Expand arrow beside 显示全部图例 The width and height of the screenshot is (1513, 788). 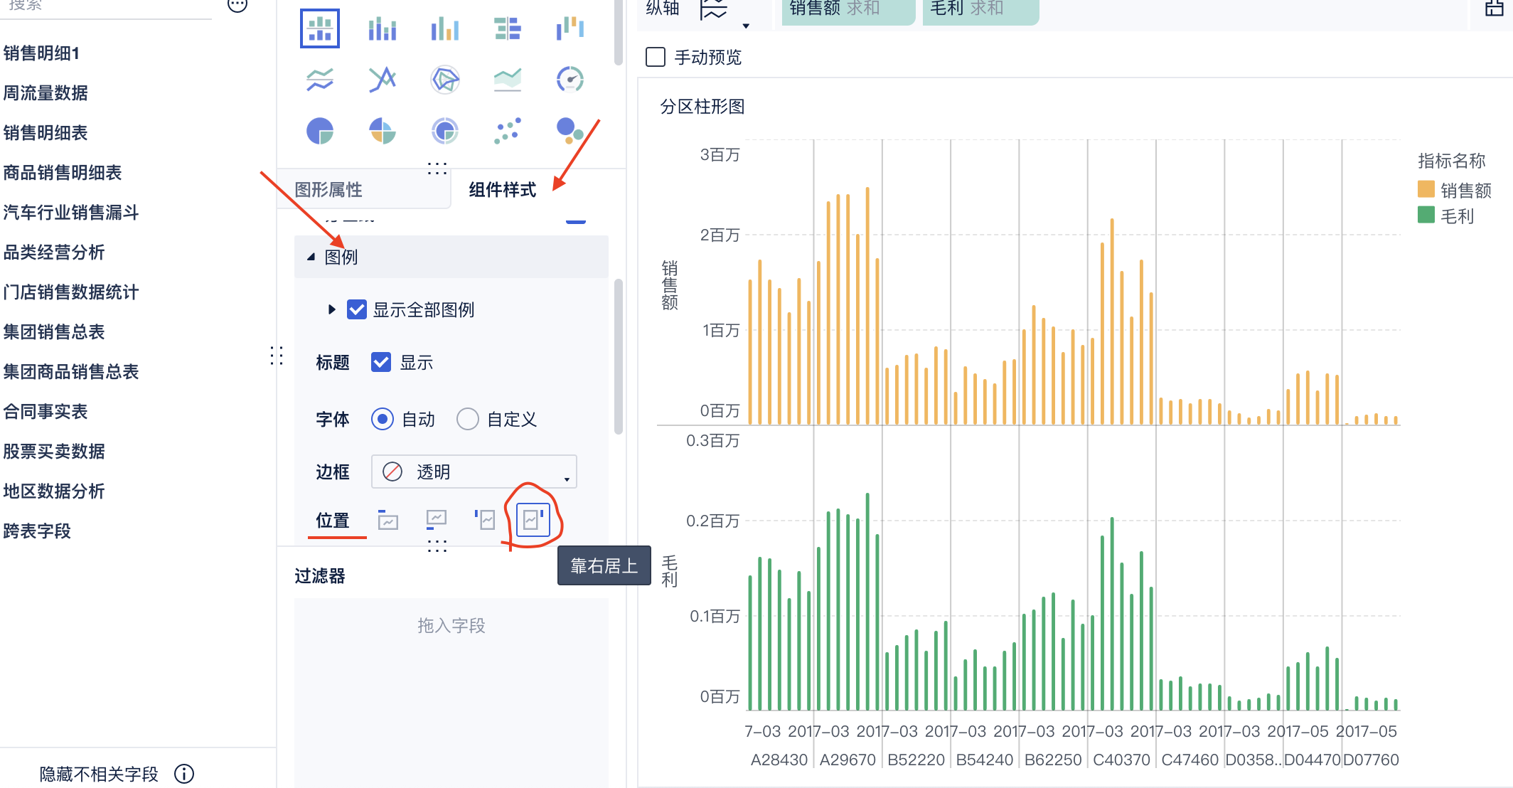tap(331, 309)
